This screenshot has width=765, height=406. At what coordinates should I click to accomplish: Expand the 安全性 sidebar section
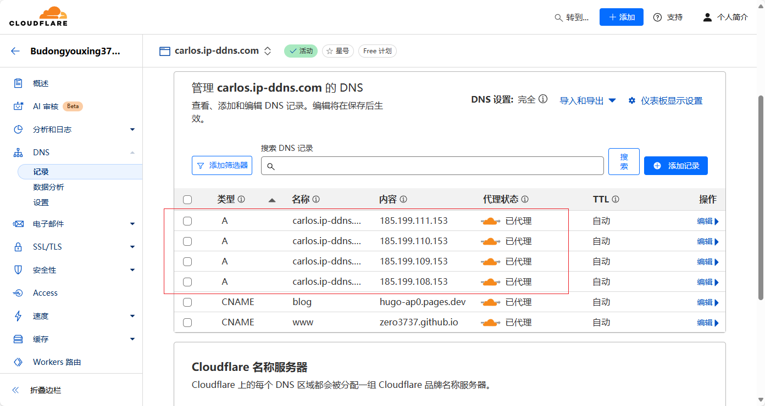coord(132,270)
